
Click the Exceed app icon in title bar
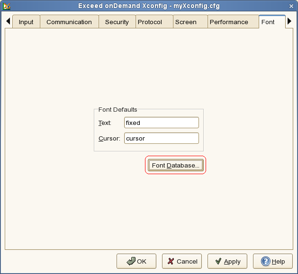click(x=7, y=6)
